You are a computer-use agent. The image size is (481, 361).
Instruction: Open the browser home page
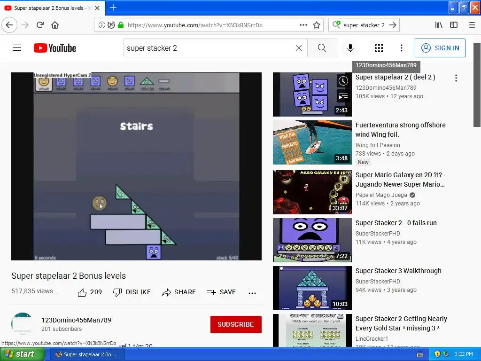tap(55, 25)
